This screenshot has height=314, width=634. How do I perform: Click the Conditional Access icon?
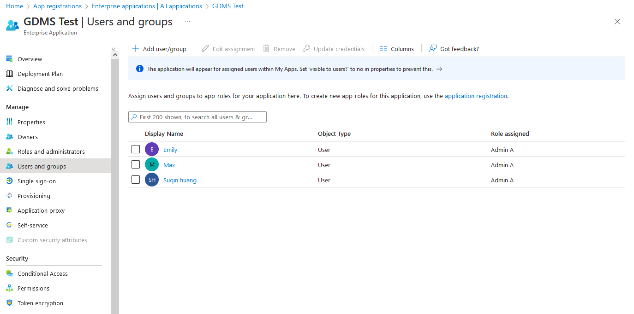coord(9,273)
